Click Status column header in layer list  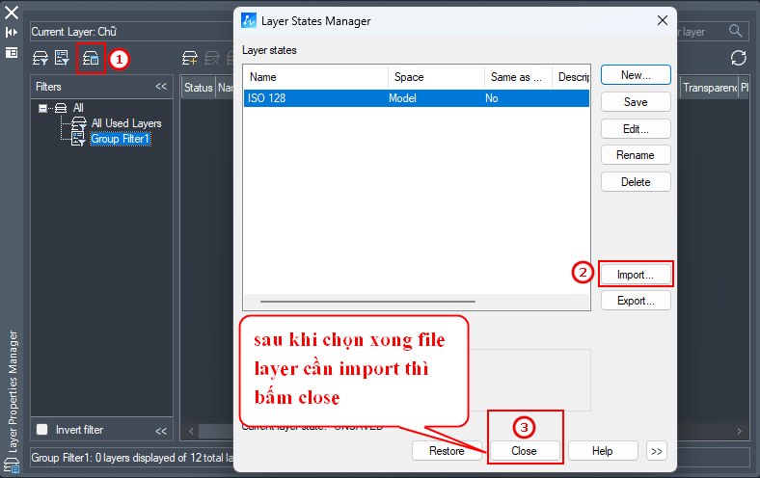(x=199, y=88)
